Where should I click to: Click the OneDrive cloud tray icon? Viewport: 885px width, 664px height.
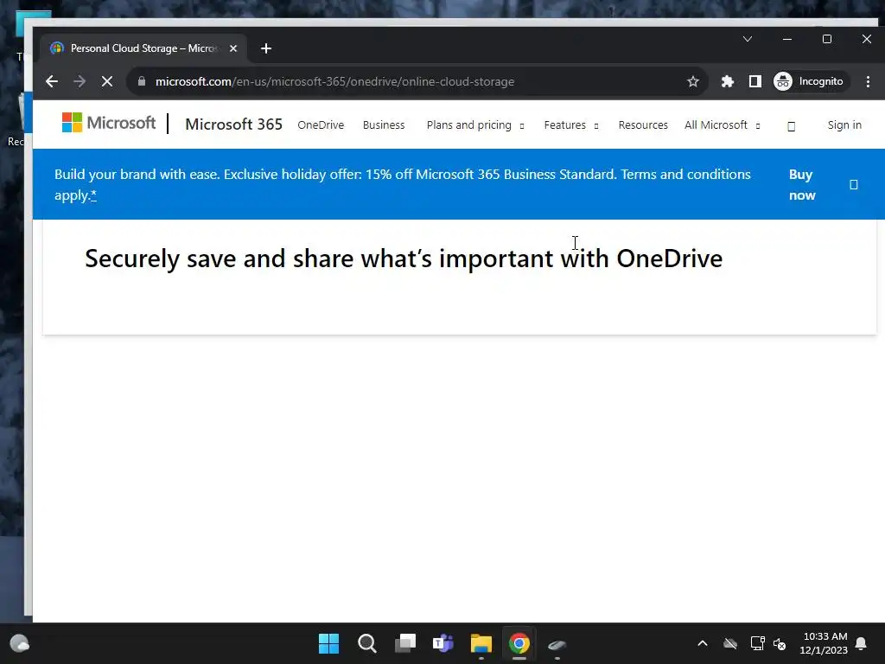[x=730, y=643]
